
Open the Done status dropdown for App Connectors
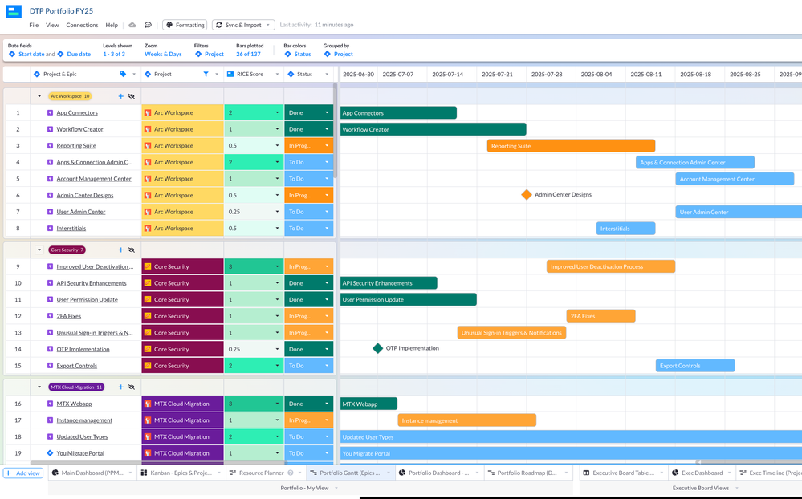click(x=326, y=112)
